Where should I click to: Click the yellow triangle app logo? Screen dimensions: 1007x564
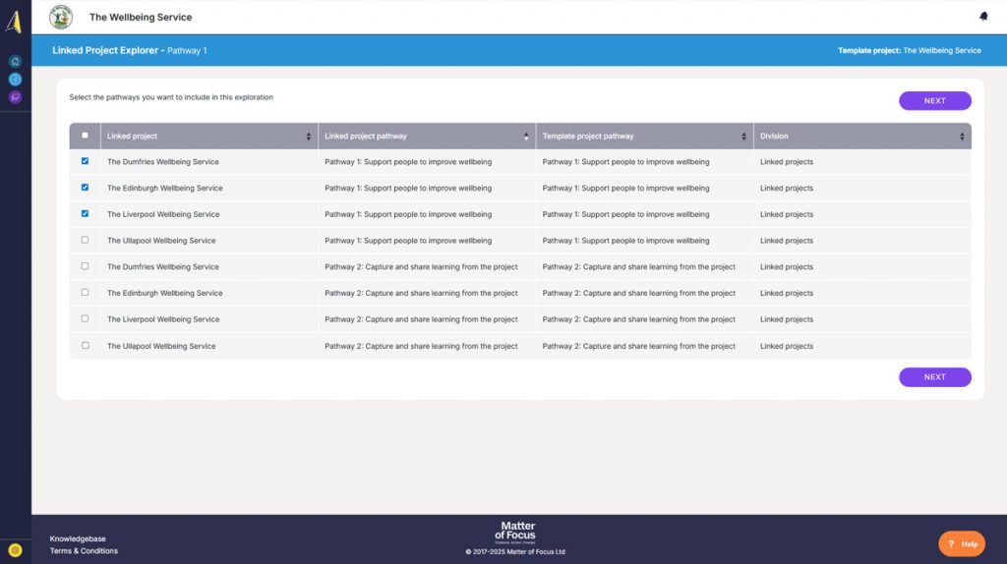click(x=14, y=22)
